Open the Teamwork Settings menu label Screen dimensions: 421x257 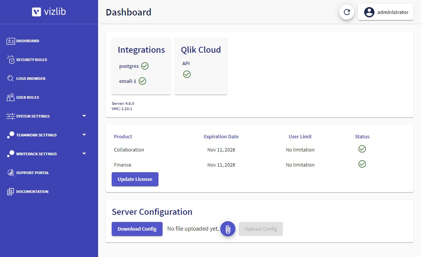tap(36, 135)
